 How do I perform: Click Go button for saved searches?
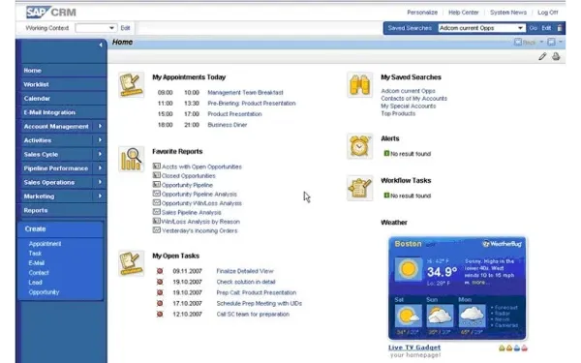533,28
